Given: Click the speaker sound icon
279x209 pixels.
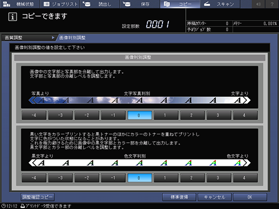Looking at the screenshot, I should tap(258, 4).
